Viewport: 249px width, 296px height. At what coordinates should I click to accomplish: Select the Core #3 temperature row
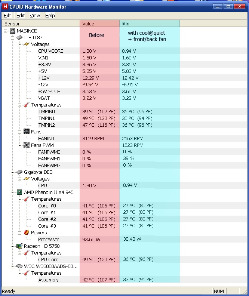pos(142,226)
